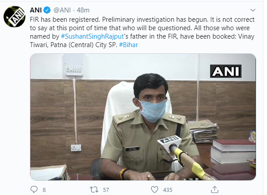The height and width of the screenshot is (195, 267).
Task: Retweet using the retweet arrows icon
Action: (94, 189)
